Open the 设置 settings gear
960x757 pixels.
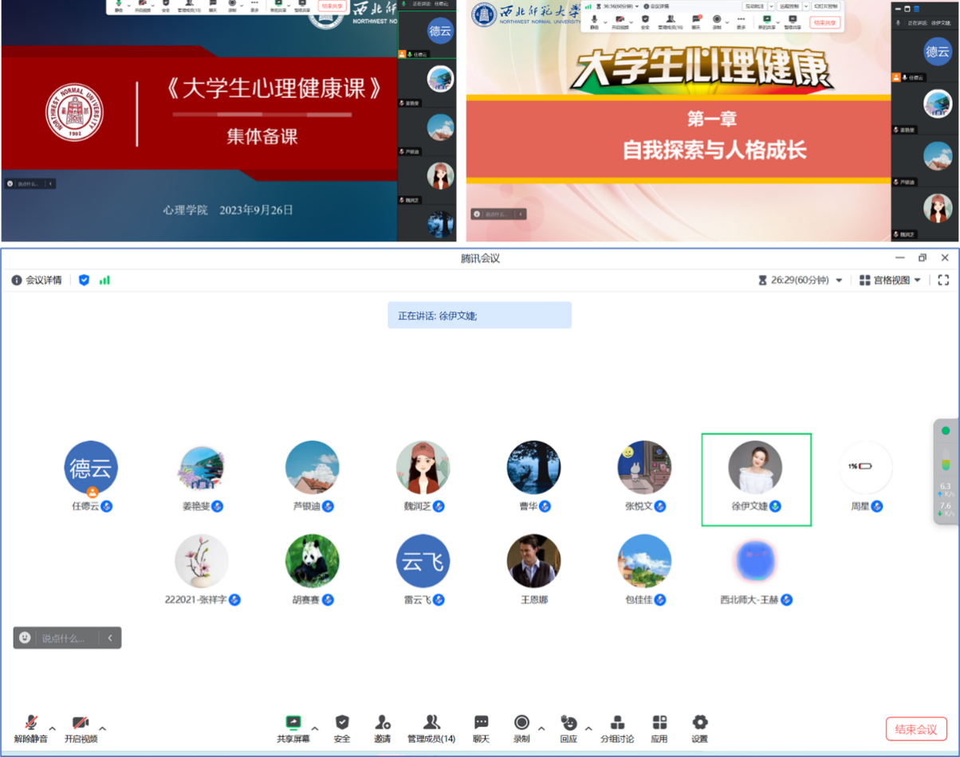(x=699, y=724)
